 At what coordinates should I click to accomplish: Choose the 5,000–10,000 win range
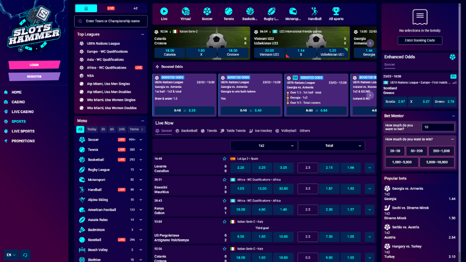(437, 162)
